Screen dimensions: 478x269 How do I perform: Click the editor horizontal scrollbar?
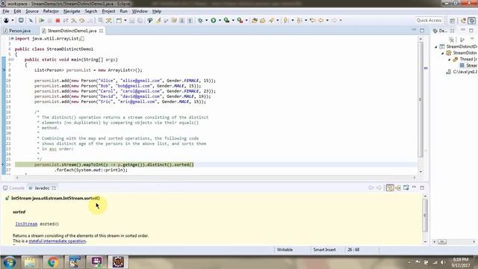216,177
